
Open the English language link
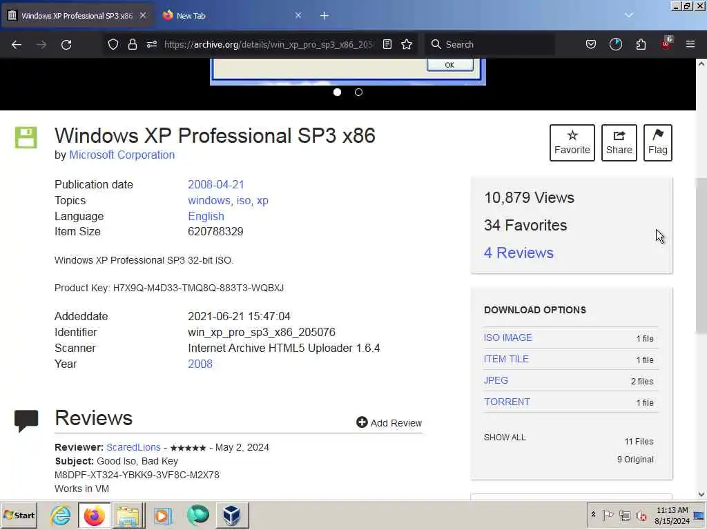click(x=206, y=216)
